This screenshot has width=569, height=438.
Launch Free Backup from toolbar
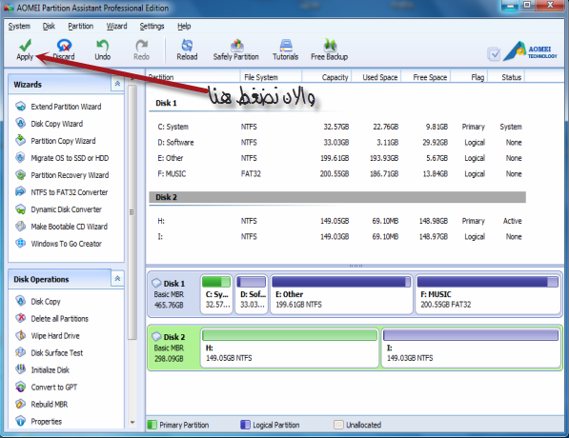pyautogui.click(x=330, y=50)
